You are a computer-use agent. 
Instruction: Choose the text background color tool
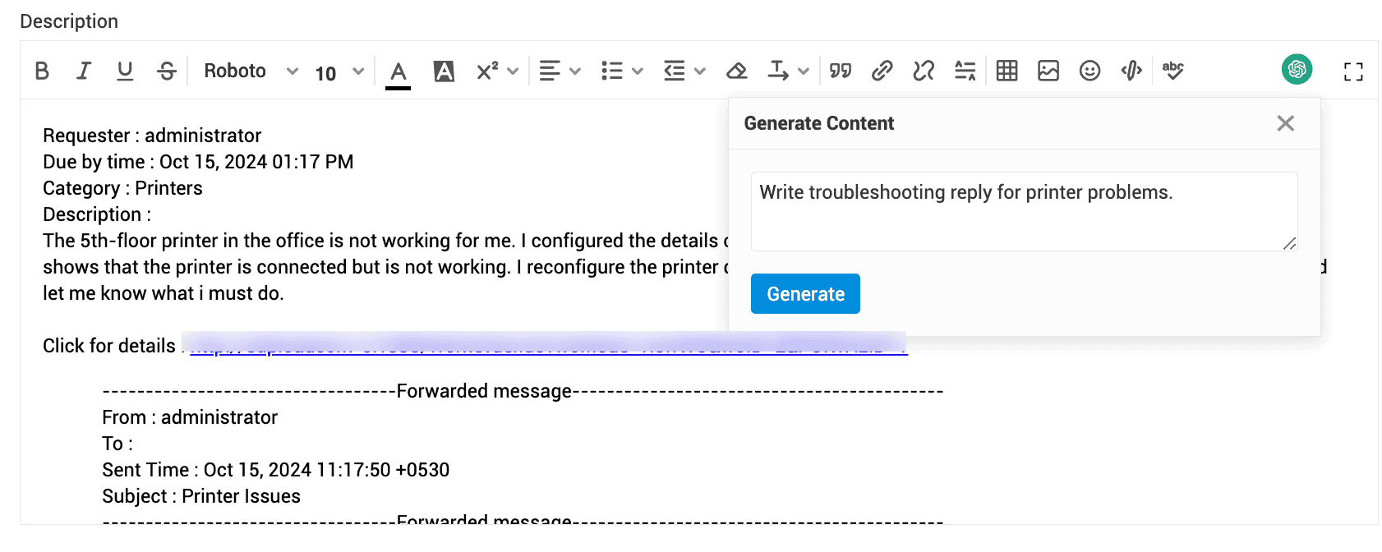444,71
